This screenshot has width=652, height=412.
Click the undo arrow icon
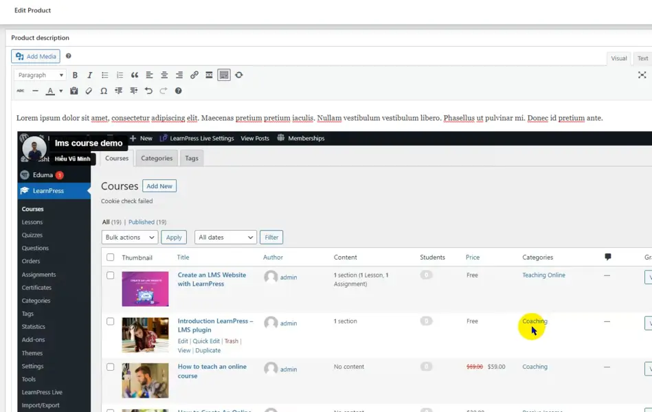coord(148,91)
